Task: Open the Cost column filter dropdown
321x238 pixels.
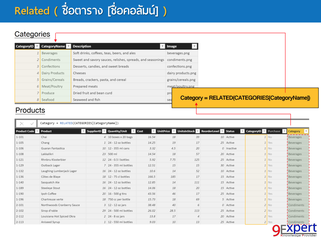Action: 153,131
